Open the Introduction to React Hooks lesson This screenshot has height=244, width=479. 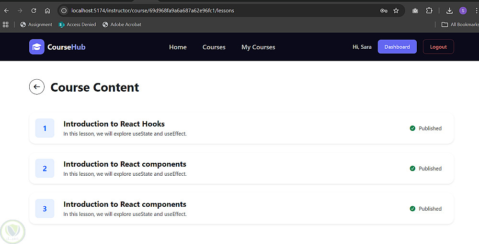(x=114, y=124)
